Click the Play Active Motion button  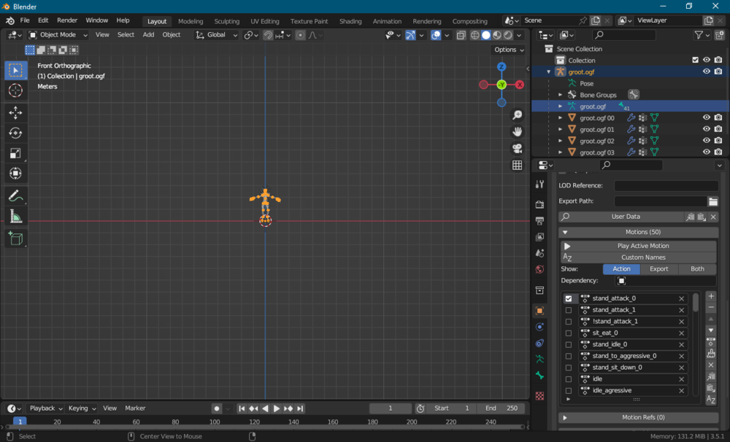click(638, 246)
